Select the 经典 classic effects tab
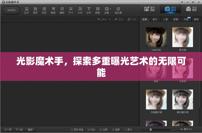Screen dimensions: 202x133 tap(145, 19)
